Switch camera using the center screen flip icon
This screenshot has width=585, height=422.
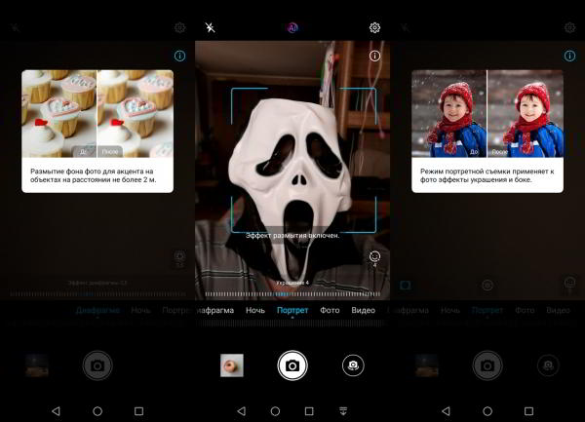[353, 365]
